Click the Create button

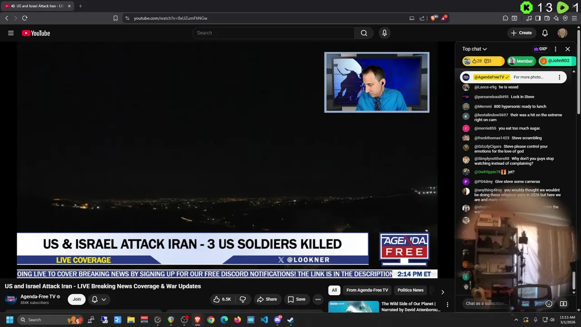[x=521, y=33]
